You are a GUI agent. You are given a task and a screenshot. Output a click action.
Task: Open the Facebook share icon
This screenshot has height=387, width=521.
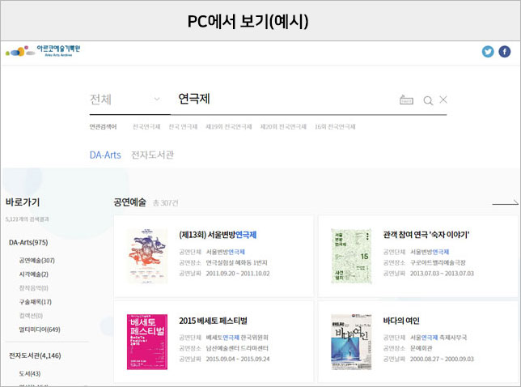pos(504,52)
